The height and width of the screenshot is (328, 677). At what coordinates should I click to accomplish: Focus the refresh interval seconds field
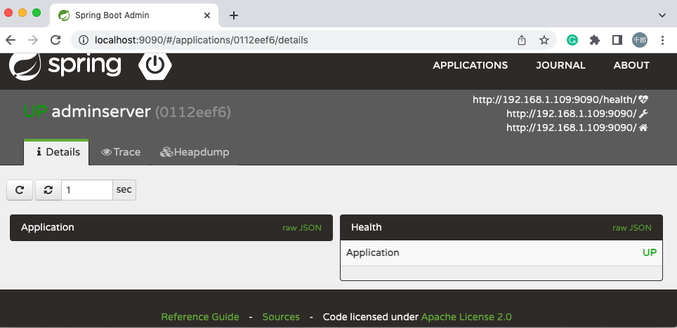pos(87,190)
